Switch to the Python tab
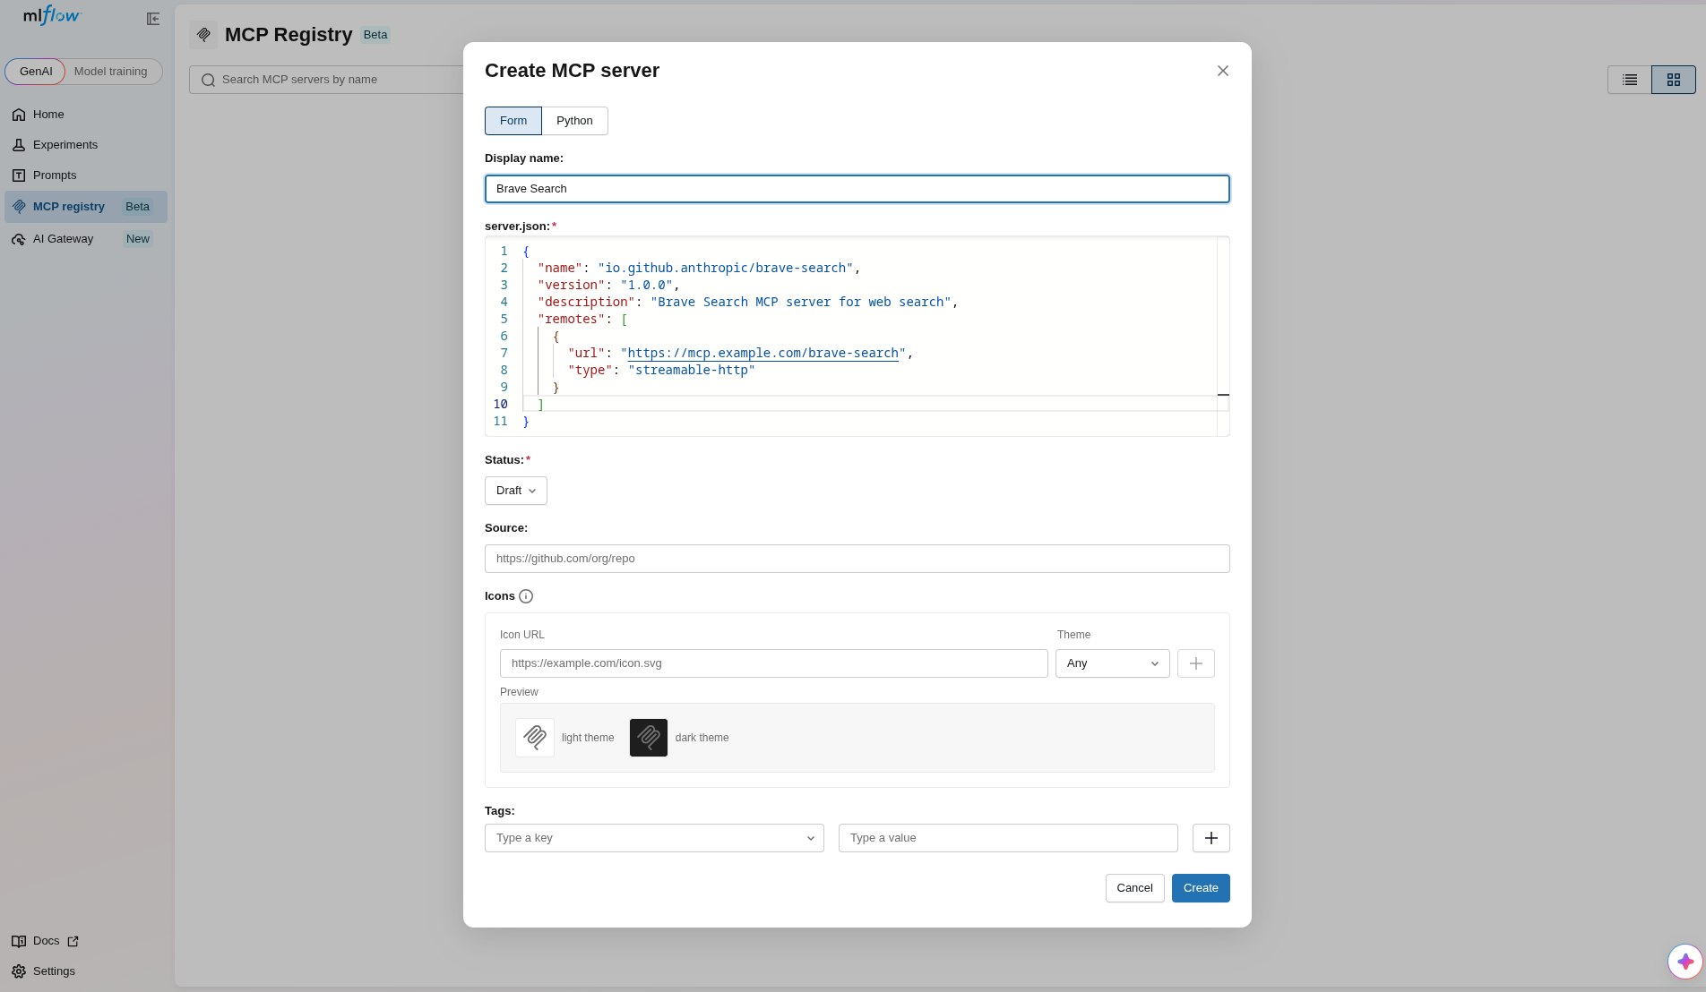The height and width of the screenshot is (992, 1706). [574, 121]
